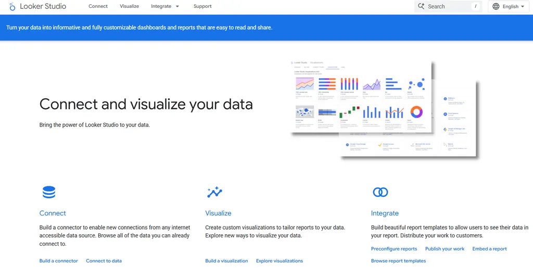Viewport: 533px width, 278px height.
Task: Expand the Integrate menu dropdown arrow
Action: (177, 6)
